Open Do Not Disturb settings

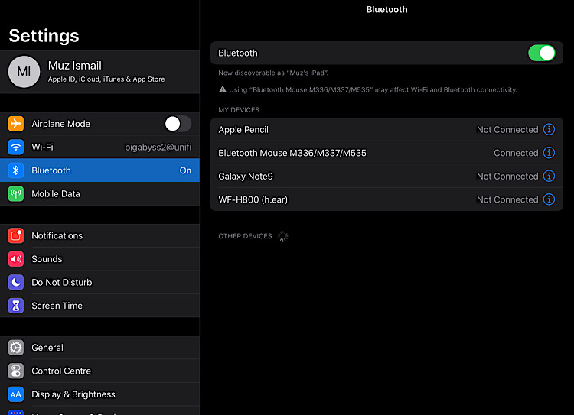coord(99,282)
